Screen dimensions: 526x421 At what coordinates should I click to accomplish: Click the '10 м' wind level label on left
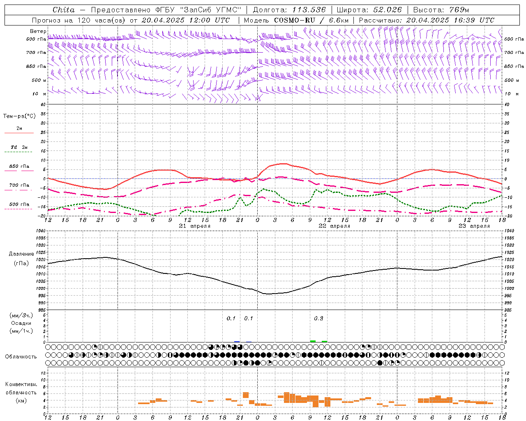pos(39,94)
